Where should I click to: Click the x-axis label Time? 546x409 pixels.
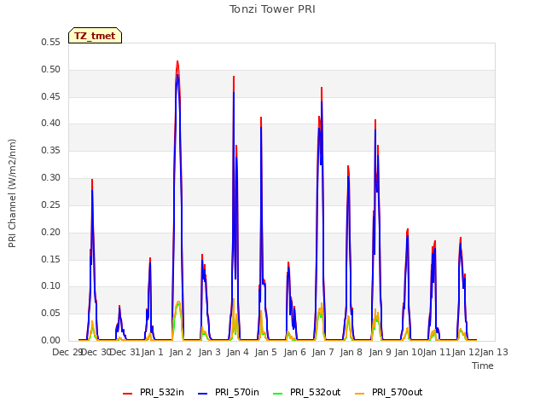point(483,366)
